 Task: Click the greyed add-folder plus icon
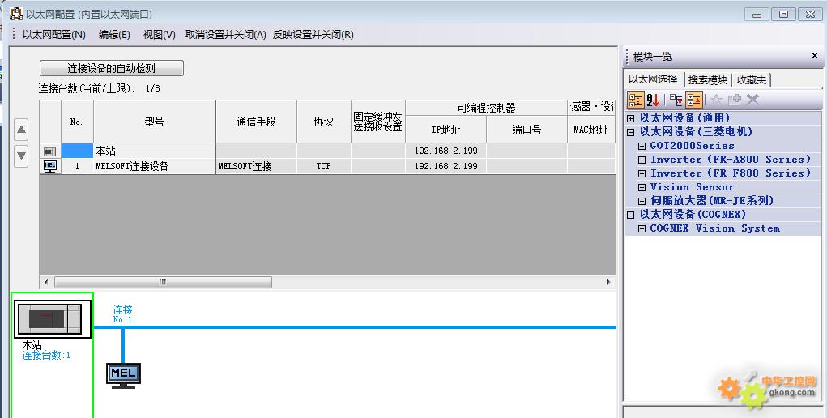click(x=734, y=99)
